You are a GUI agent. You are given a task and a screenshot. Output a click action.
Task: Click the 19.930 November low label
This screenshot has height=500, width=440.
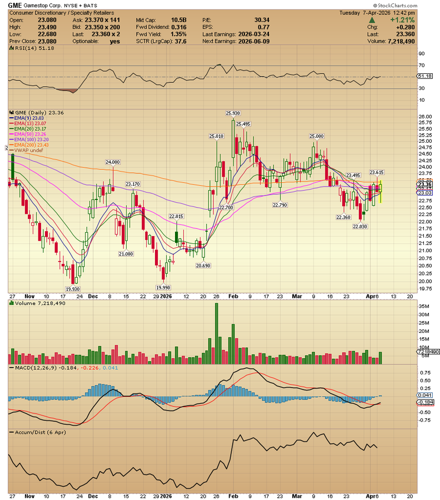(73, 289)
